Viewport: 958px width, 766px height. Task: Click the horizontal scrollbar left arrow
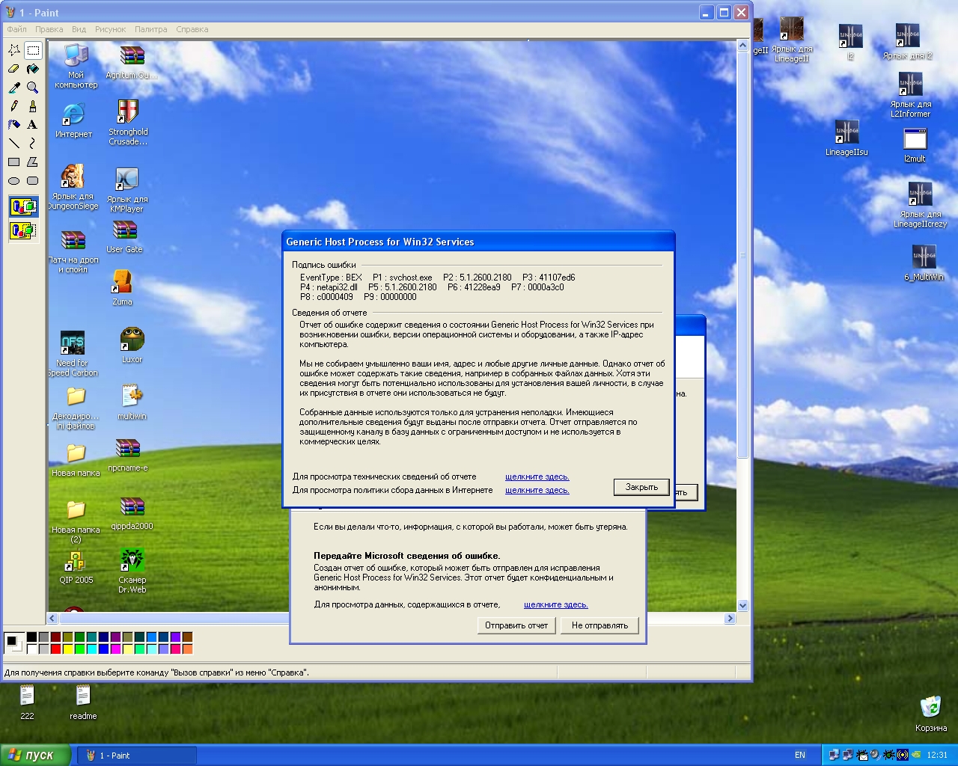52,619
